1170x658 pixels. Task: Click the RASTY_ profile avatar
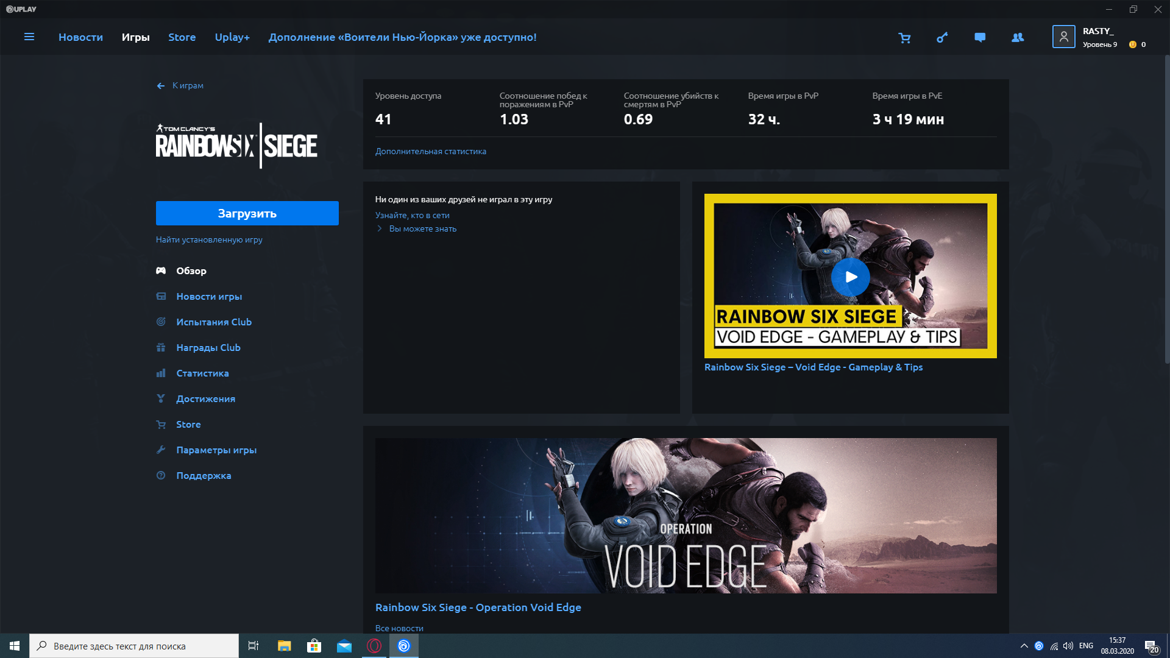(x=1063, y=37)
